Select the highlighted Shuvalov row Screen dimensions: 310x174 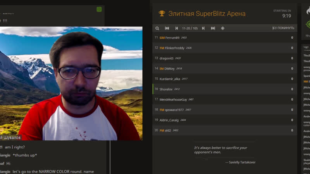[x=225, y=89]
